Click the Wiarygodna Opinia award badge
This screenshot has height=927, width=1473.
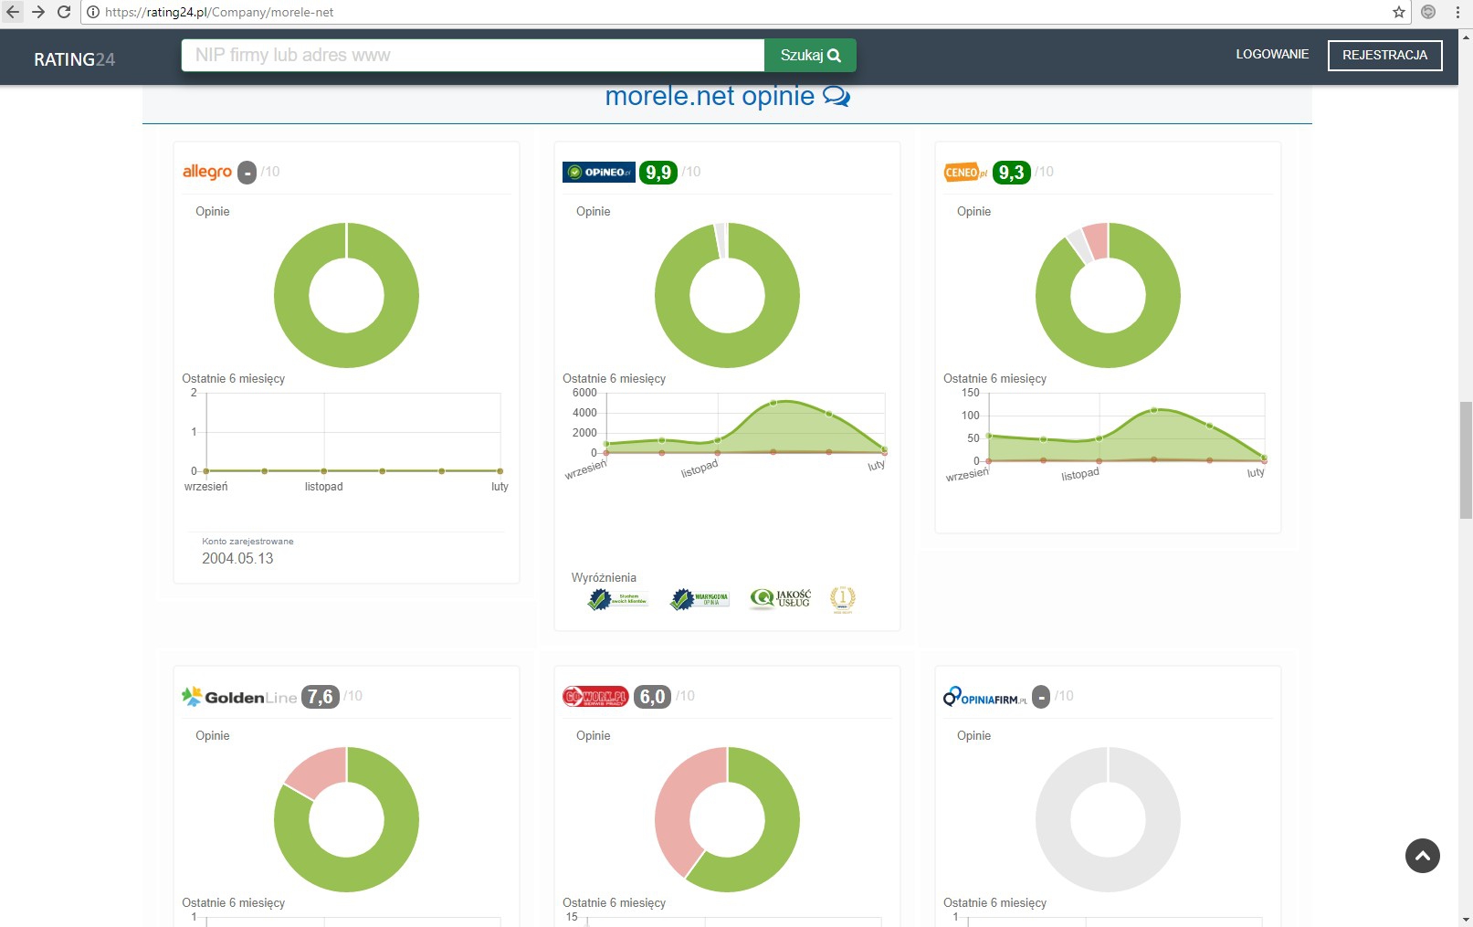point(700,599)
